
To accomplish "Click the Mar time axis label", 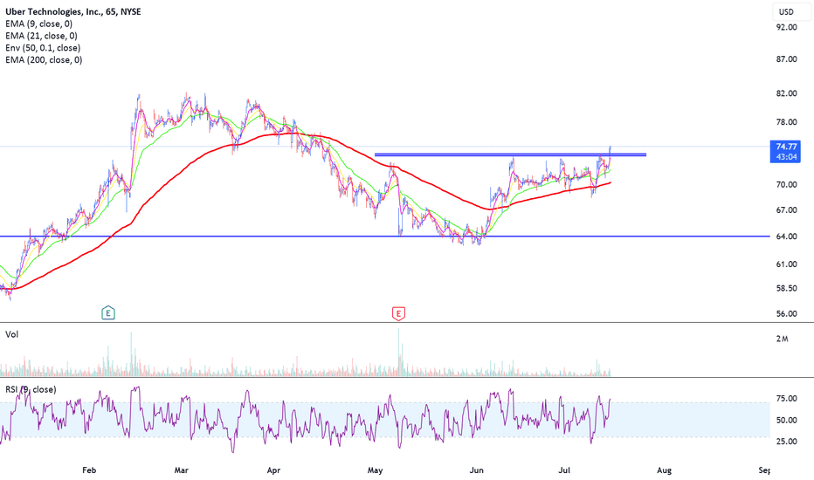I will [181, 470].
